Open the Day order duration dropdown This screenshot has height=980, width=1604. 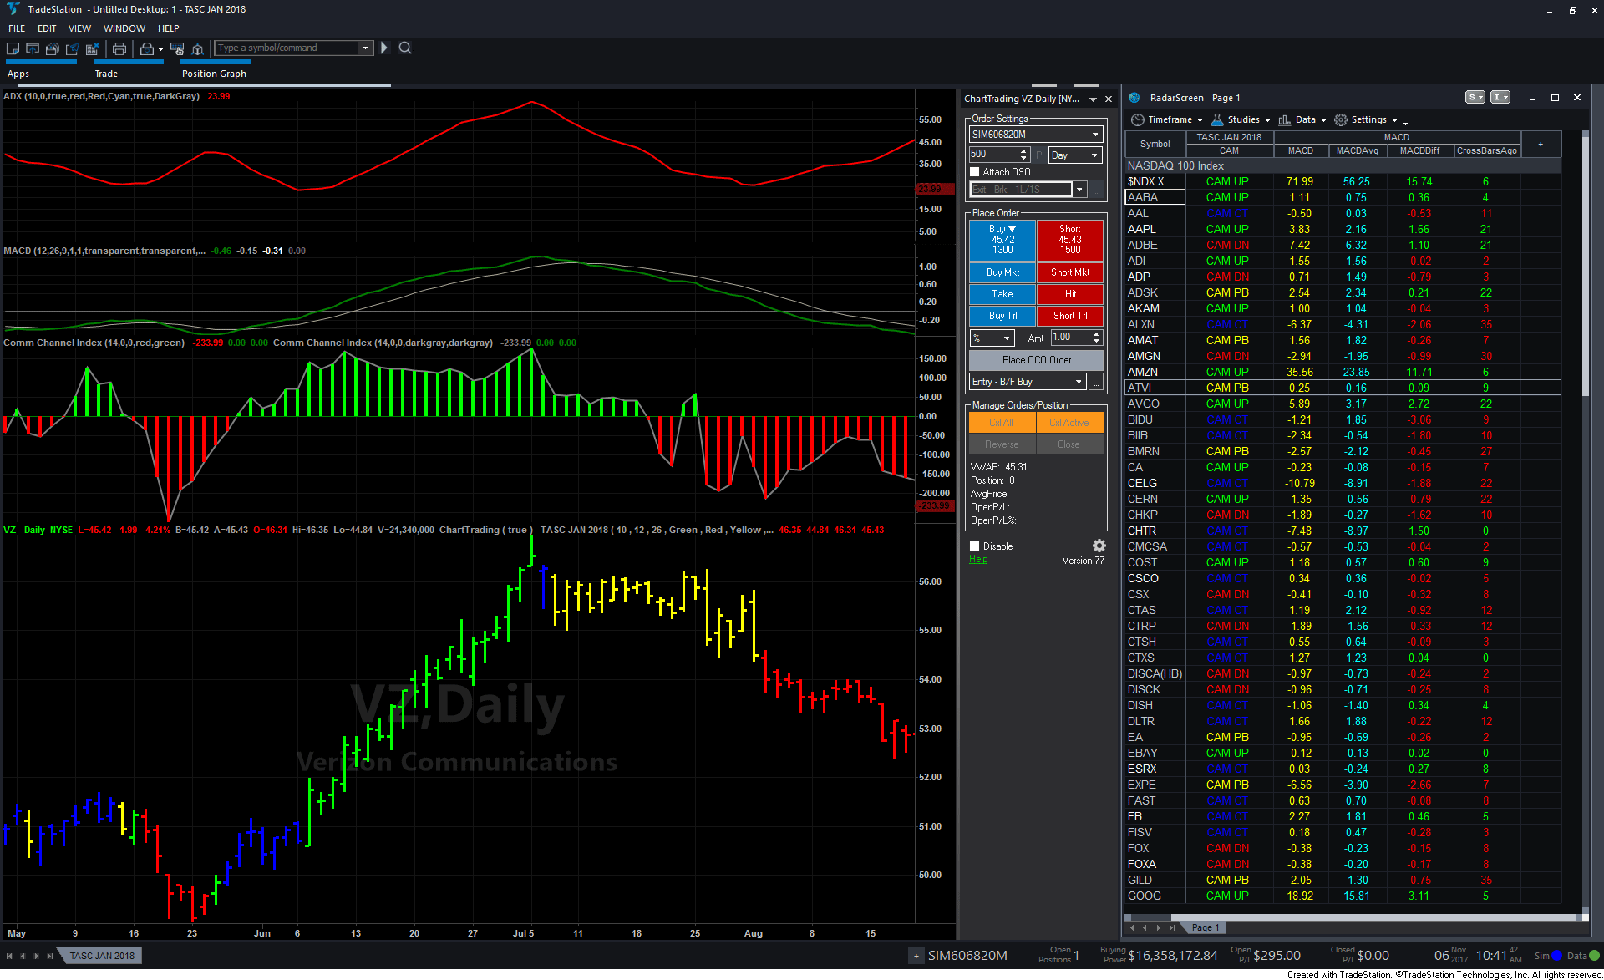[1094, 155]
